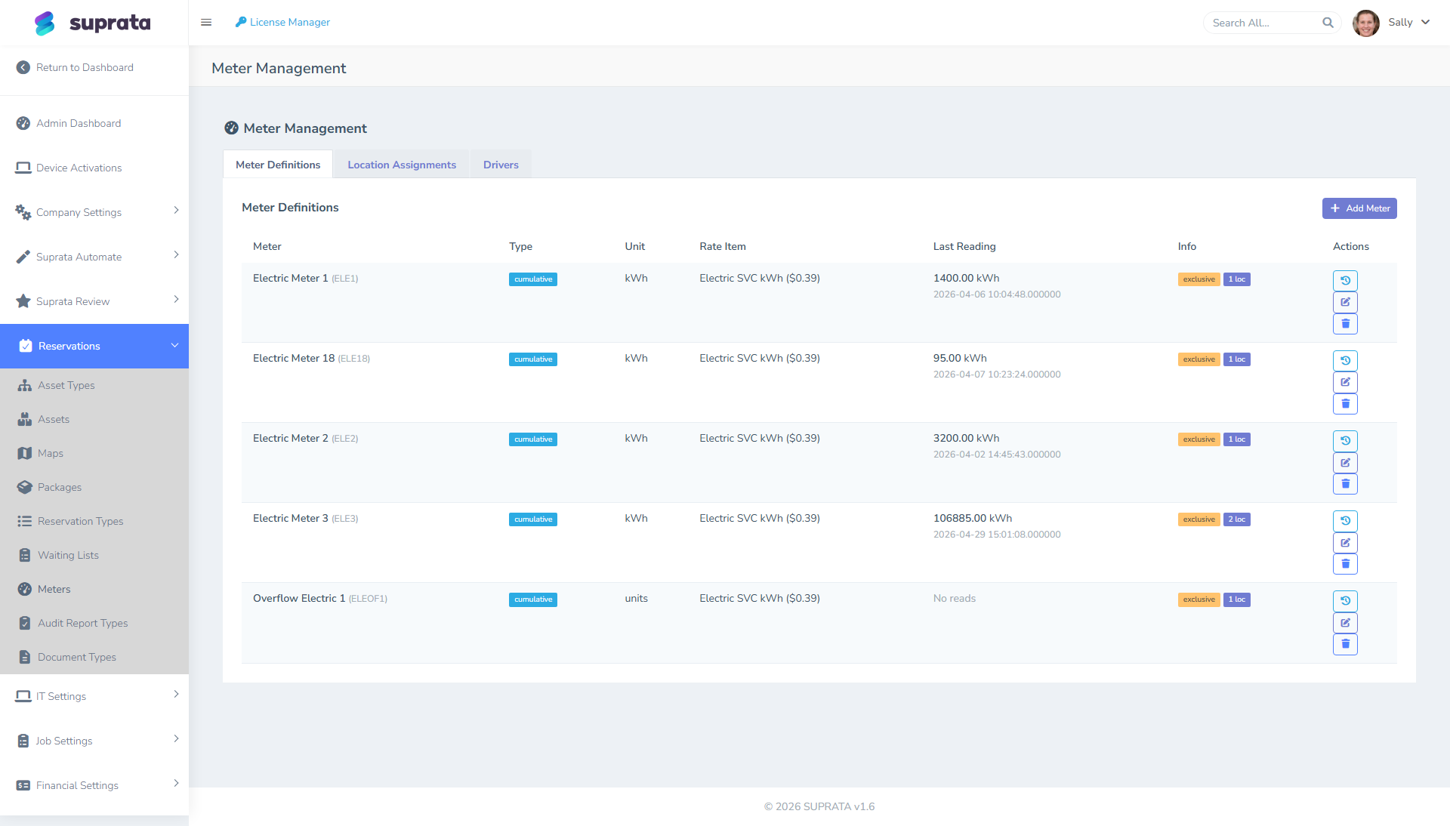This screenshot has height=826, width=1450.
Task: Edit Electric Meter 1
Action: (1345, 302)
